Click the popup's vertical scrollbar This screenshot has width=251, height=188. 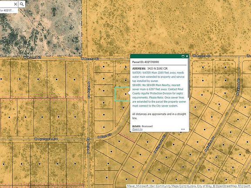[189, 78]
